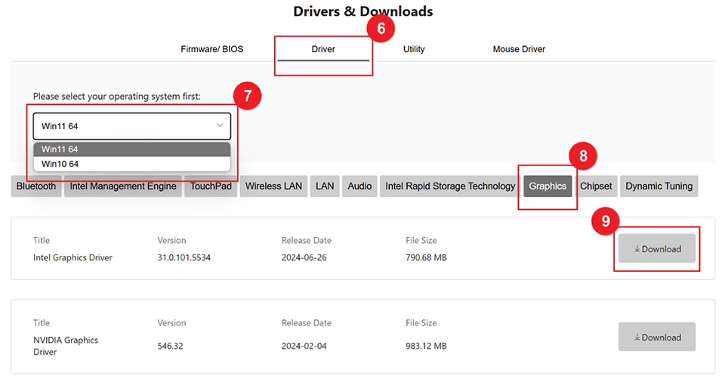This screenshot has width=725, height=382.
Task: Download the NVIDIA Graphics Driver
Action: coord(657,337)
